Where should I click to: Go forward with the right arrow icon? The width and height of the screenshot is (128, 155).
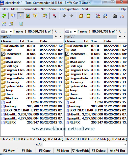[x=71, y=16]
